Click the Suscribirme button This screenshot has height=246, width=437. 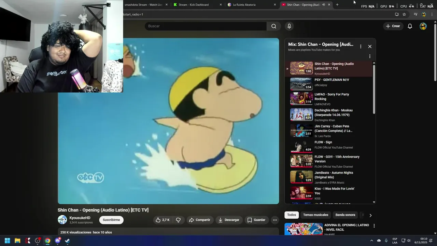point(111,220)
